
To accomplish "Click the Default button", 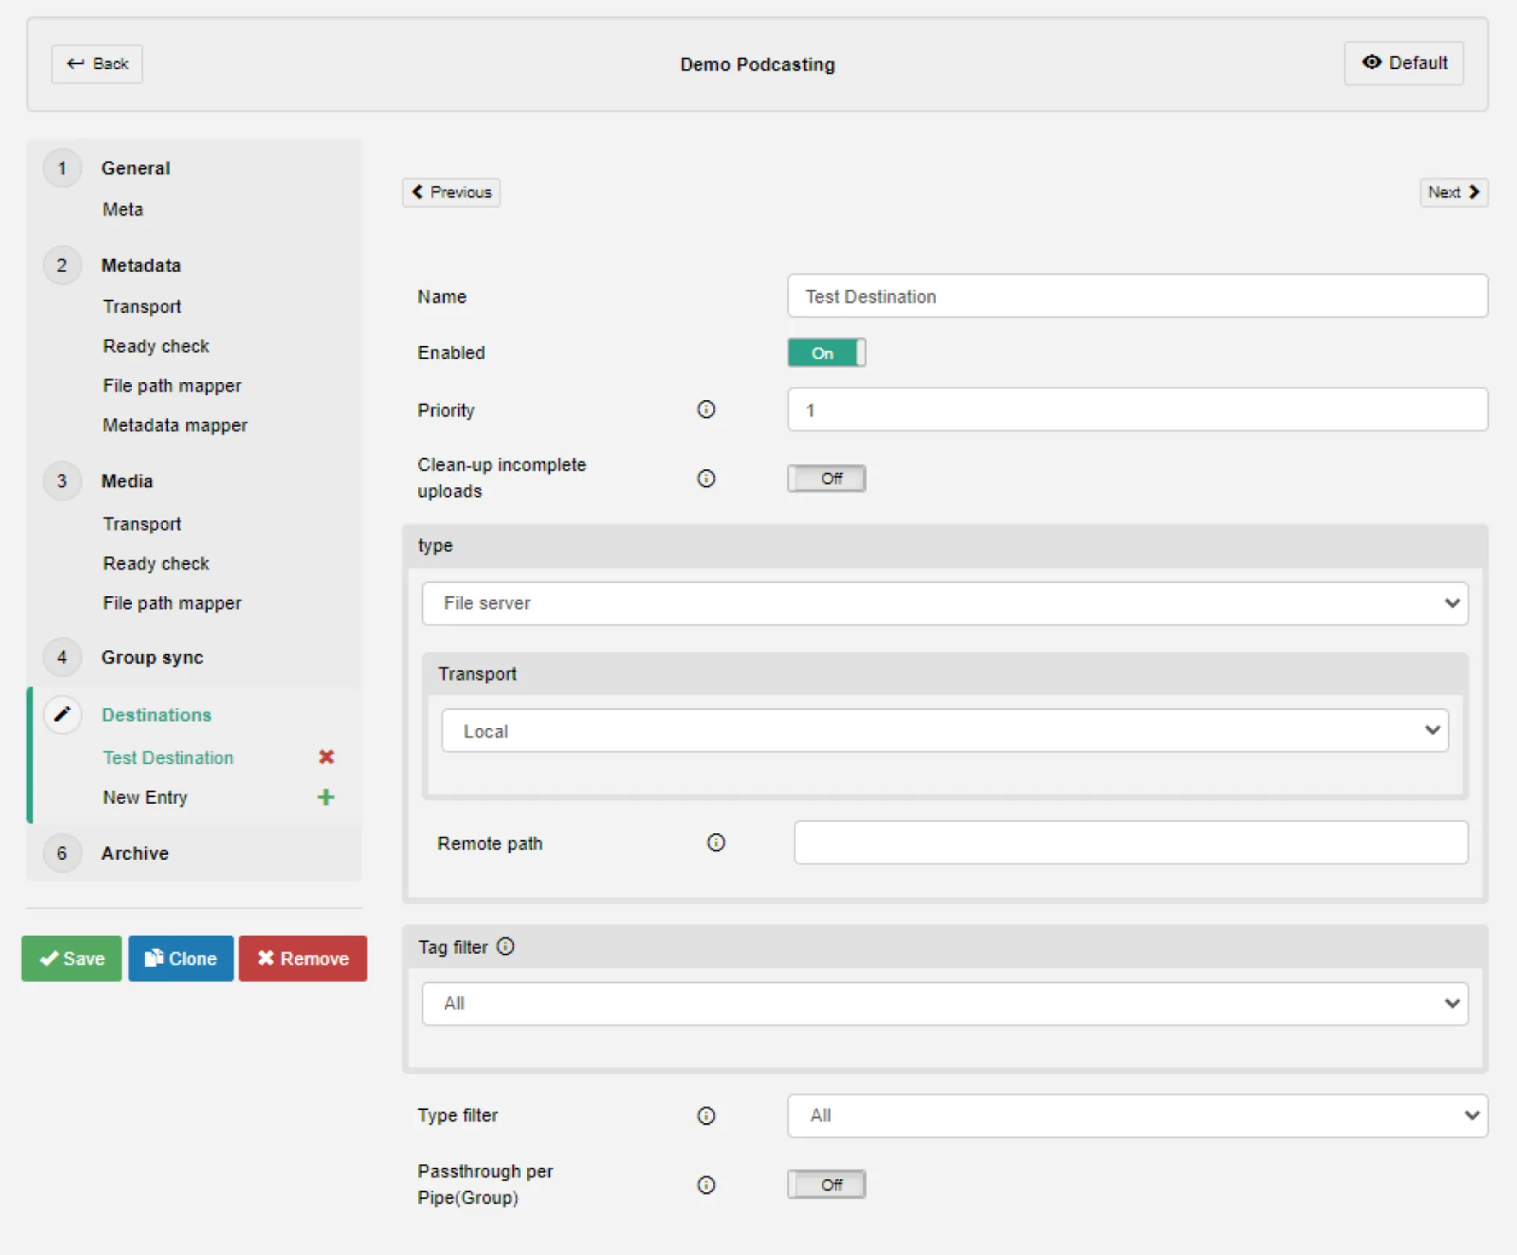I will tap(1403, 64).
